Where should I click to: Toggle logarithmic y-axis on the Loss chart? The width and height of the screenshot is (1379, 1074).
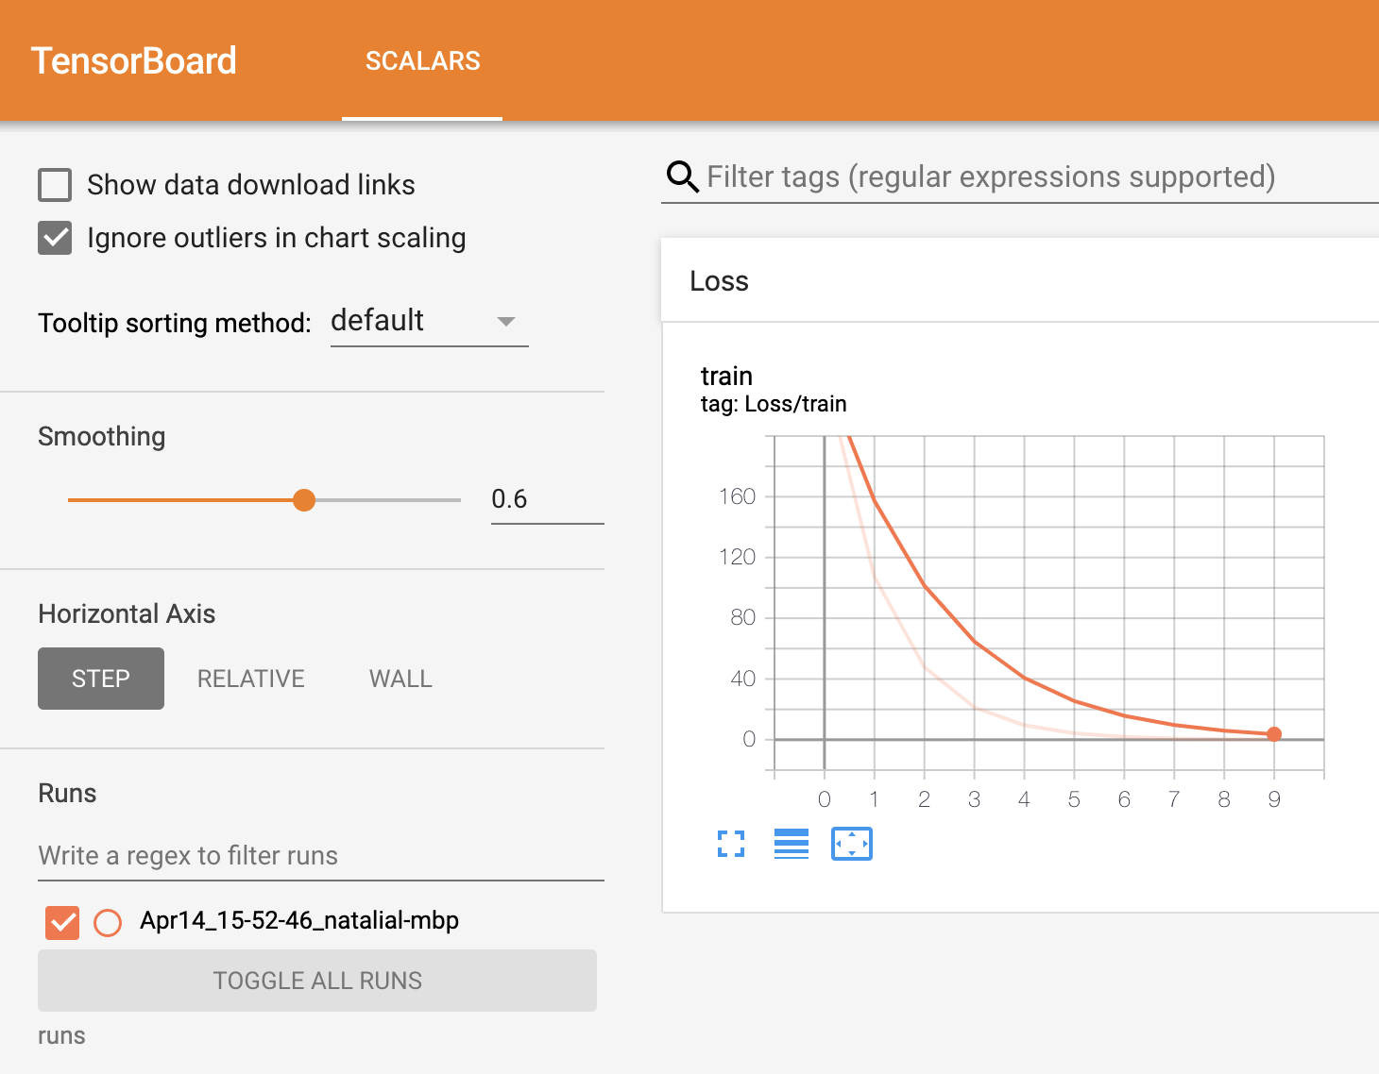point(791,844)
